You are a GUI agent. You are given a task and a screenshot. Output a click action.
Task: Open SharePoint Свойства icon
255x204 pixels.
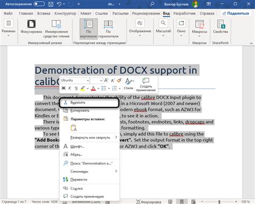click(x=221, y=27)
